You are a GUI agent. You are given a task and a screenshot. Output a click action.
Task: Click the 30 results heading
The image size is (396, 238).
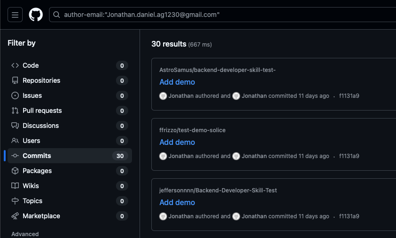[x=169, y=44]
